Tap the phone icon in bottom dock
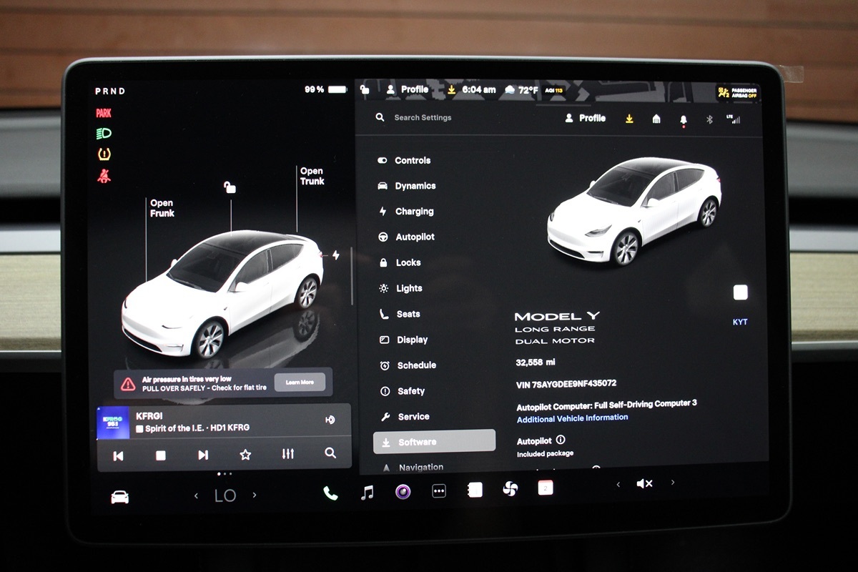 point(330,493)
